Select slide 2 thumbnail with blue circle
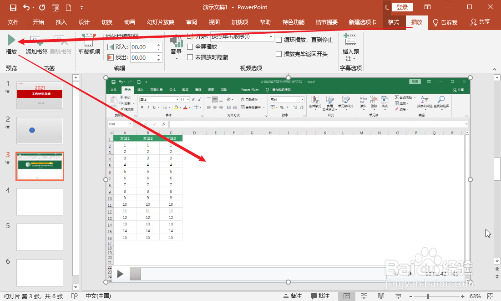Viewport: 501px width, 301px height. coord(40,131)
